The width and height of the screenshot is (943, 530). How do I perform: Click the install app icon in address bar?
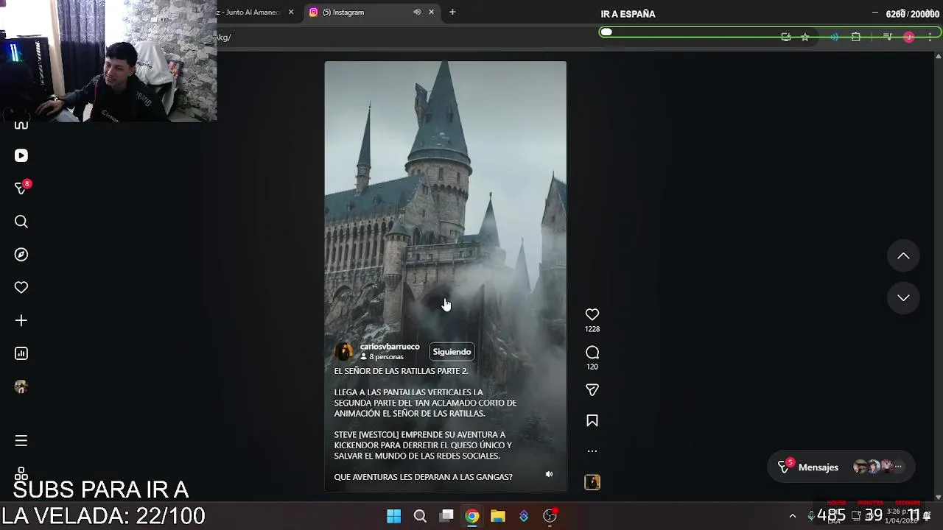click(786, 37)
